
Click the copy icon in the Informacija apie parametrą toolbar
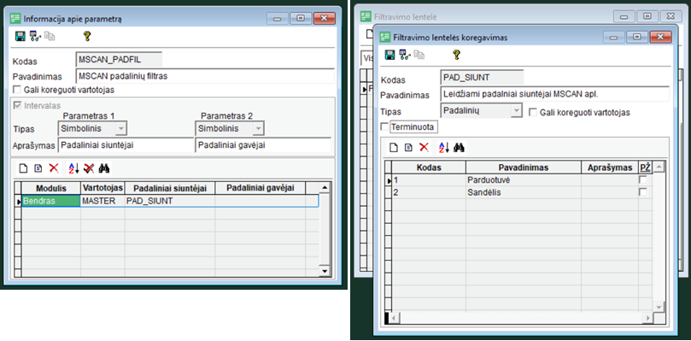coord(50,37)
